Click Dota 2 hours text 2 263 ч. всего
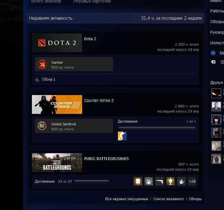The image size is (224, 210). pos(187,44)
